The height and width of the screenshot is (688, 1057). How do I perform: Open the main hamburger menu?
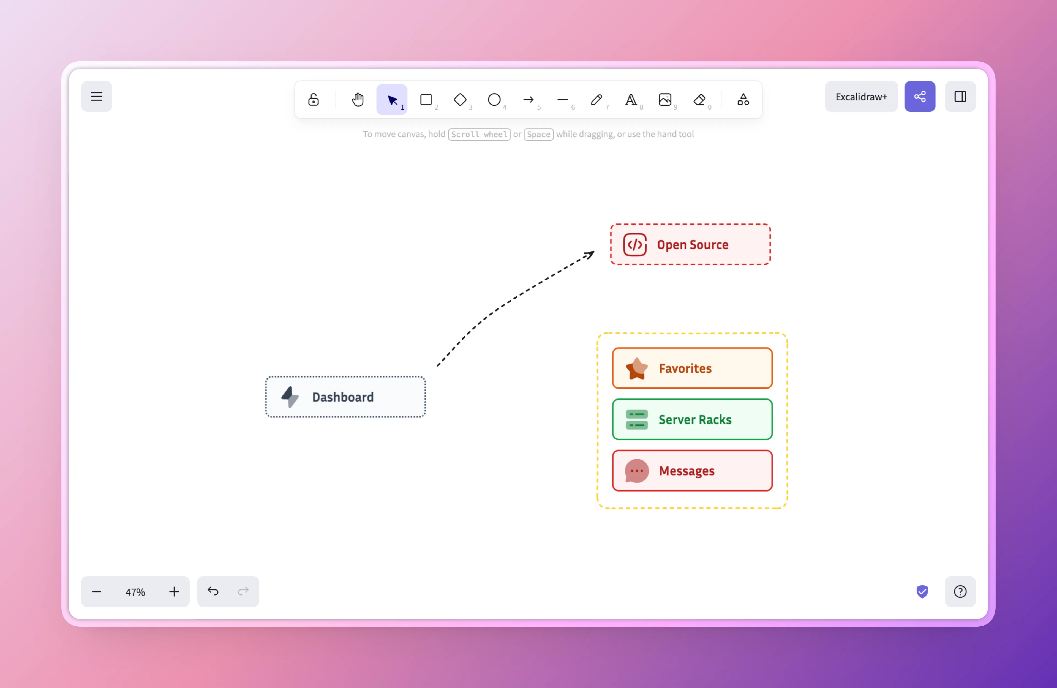[x=96, y=96]
